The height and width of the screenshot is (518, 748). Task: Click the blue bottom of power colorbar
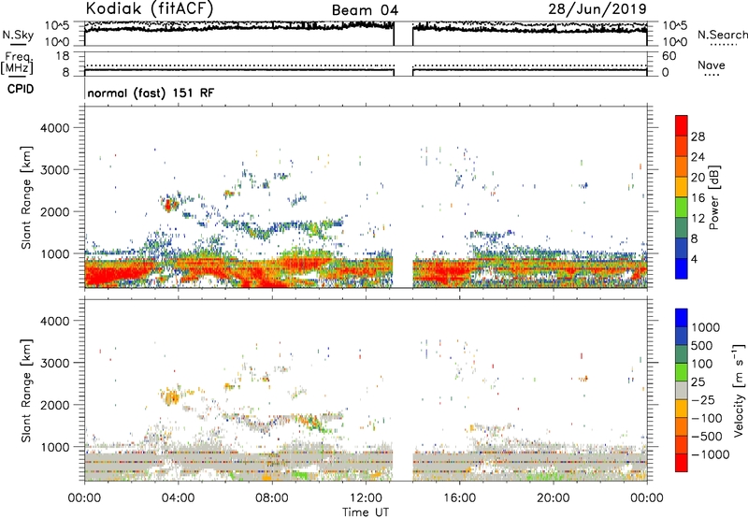click(682, 268)
